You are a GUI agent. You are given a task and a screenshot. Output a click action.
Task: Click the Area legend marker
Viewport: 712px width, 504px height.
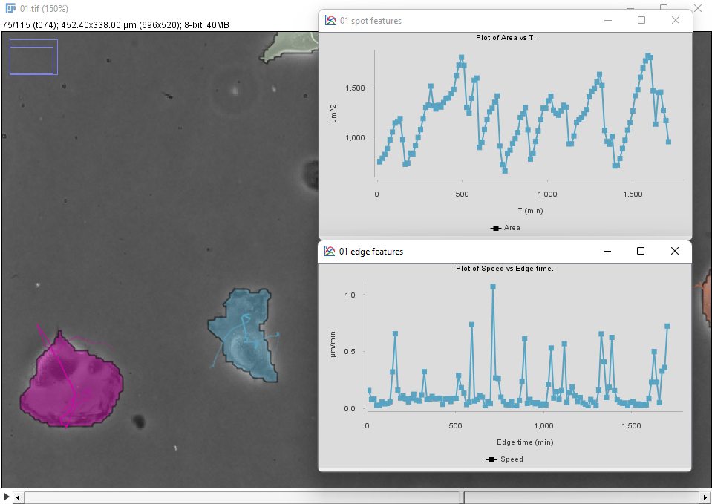point(495,228)
